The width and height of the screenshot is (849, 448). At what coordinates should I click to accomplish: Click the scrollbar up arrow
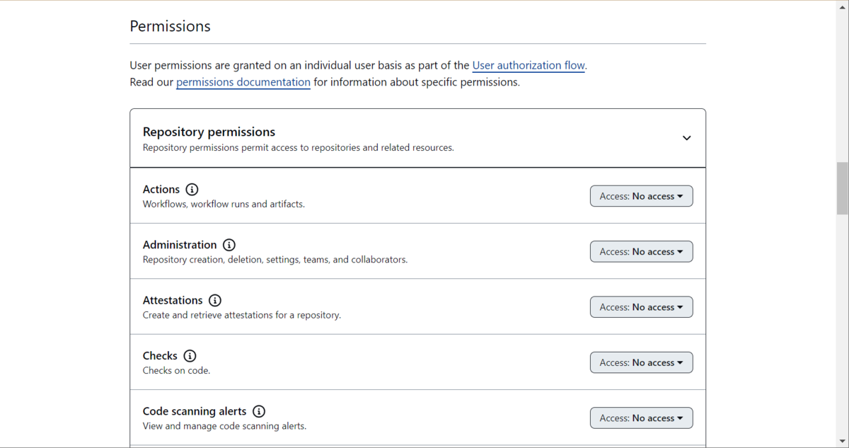[841, 6]
